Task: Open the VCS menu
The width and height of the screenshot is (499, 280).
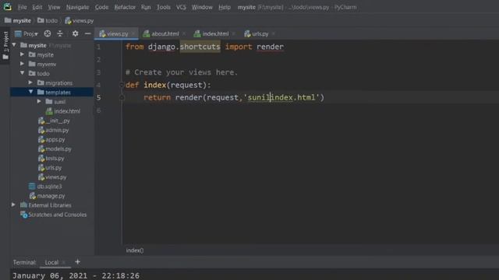Action: tap(181, 7)
